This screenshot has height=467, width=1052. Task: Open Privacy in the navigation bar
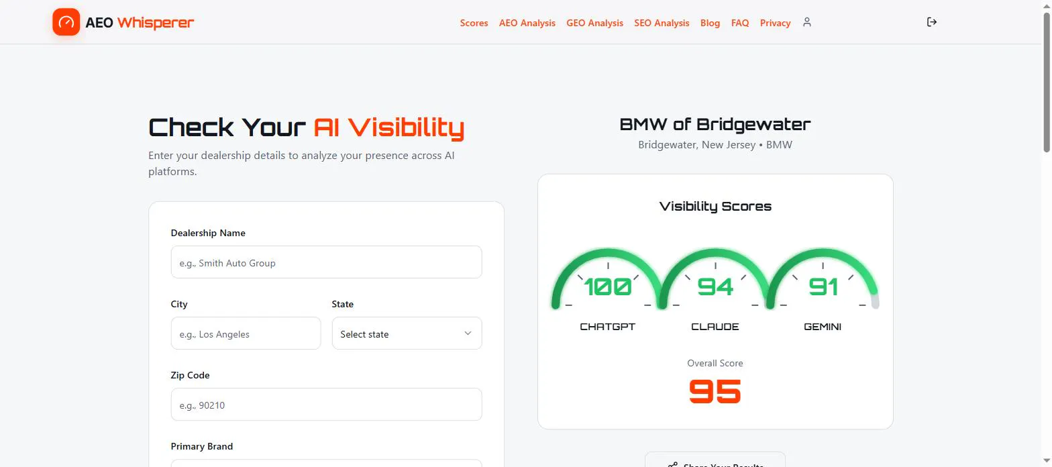tap(775, 23)
